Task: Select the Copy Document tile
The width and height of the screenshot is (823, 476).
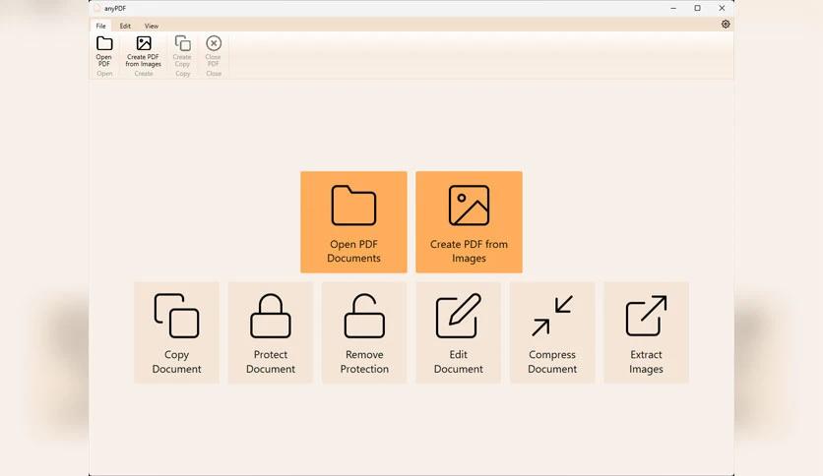Action: pyautogui.click(x=176, y=332)
